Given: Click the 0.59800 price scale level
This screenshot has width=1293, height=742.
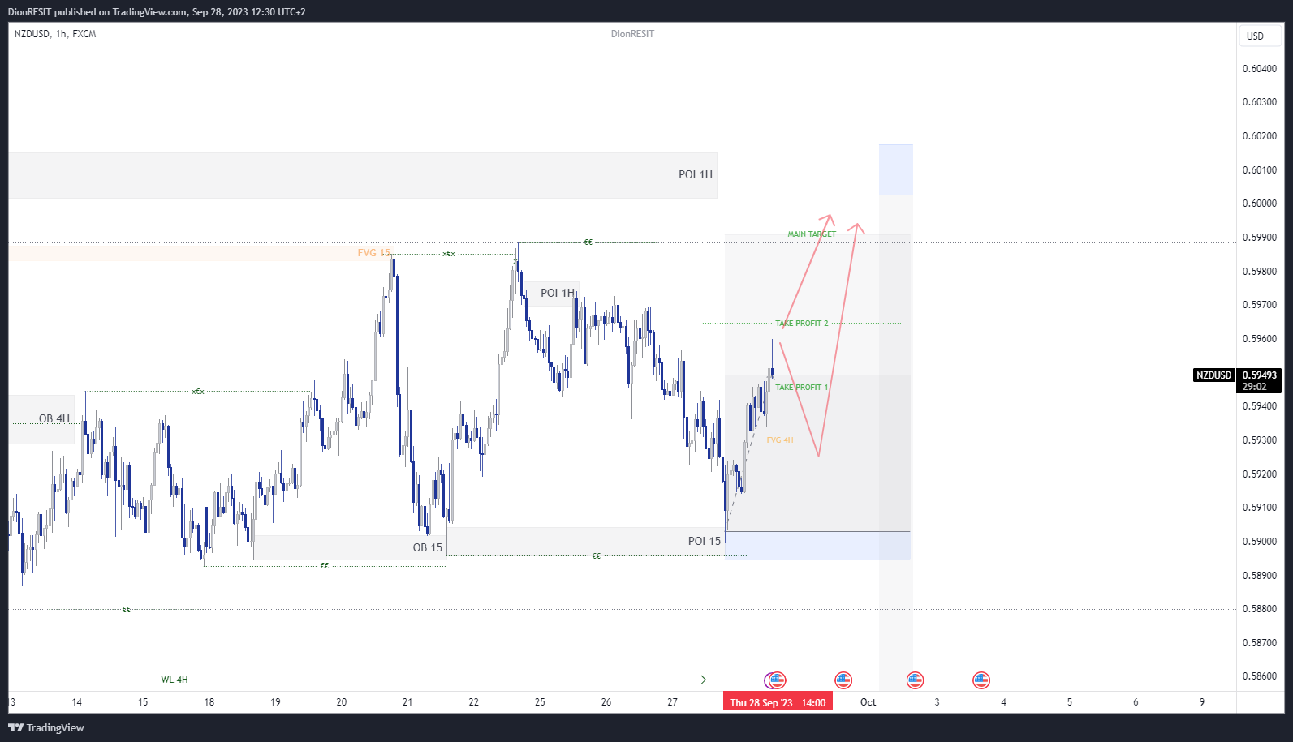Looking at the screenshot, I should coord(1260,272).
